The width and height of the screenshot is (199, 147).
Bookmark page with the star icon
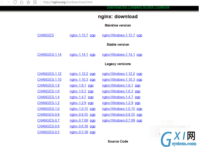[28, 2]
